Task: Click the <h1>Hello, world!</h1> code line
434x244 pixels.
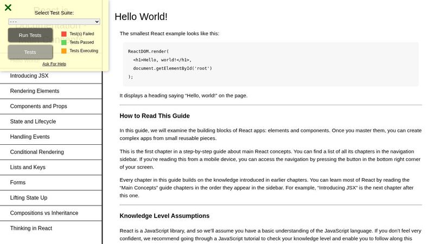Action: (x=162, y=60)
